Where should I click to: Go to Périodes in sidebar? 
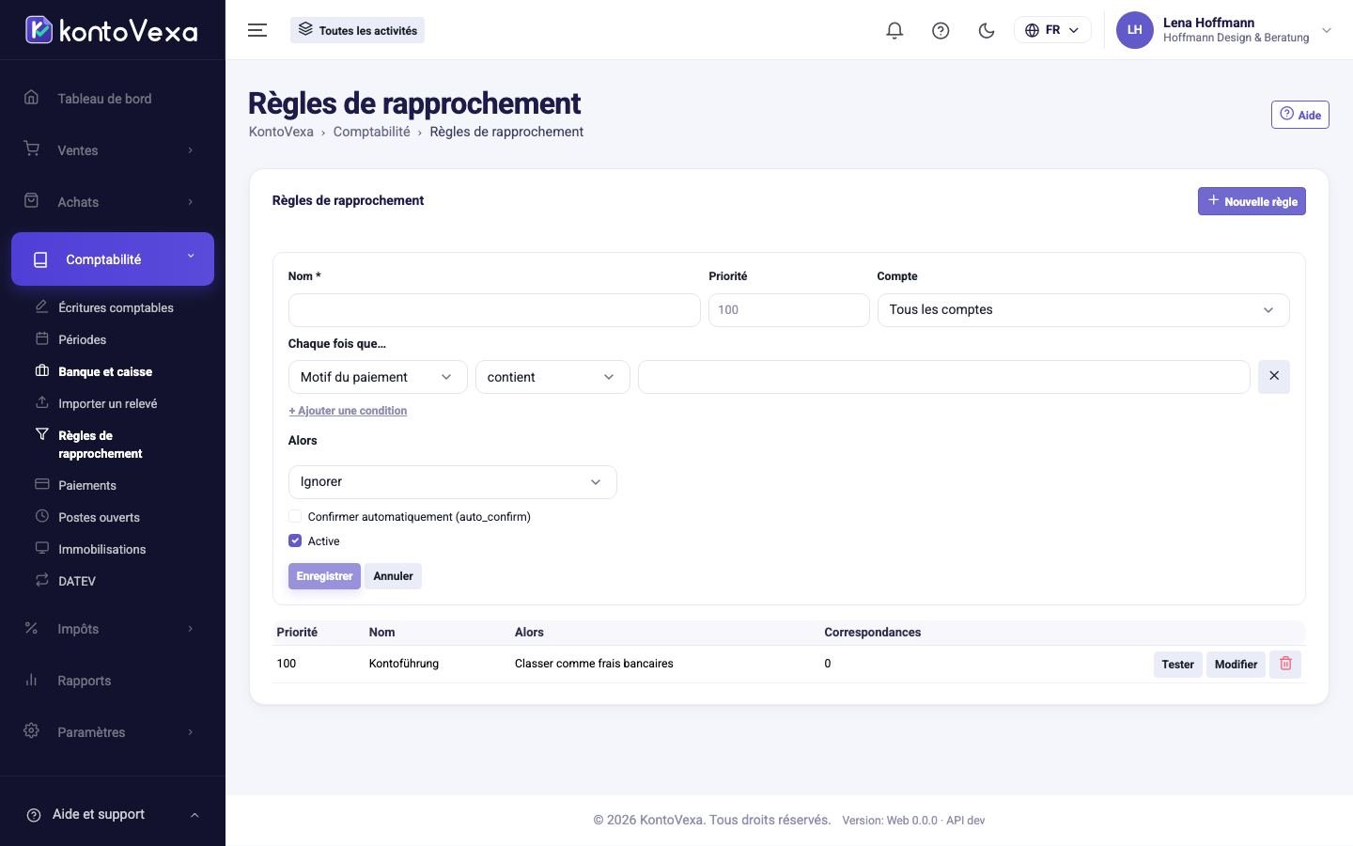pyautogui.click(x=82, y=339)
